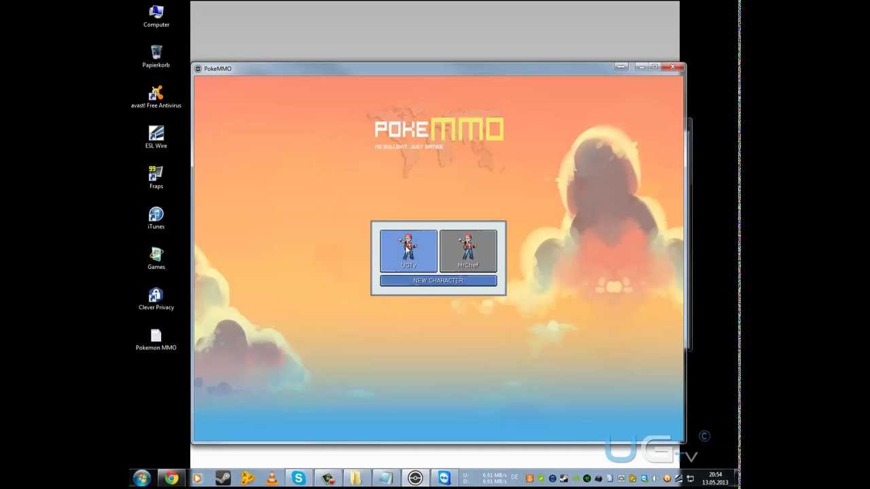Open the media player taskbar icon

pyautogui.click(x=197, y=478)
